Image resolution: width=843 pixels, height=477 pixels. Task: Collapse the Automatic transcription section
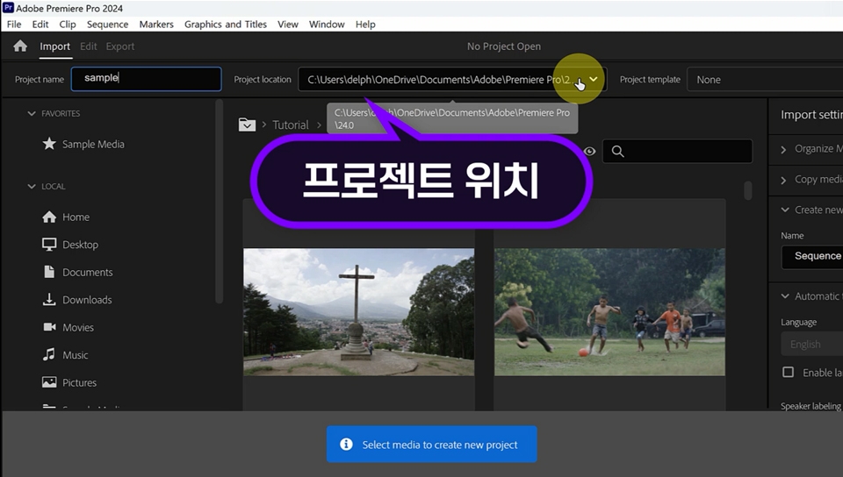tap(785, 296)
